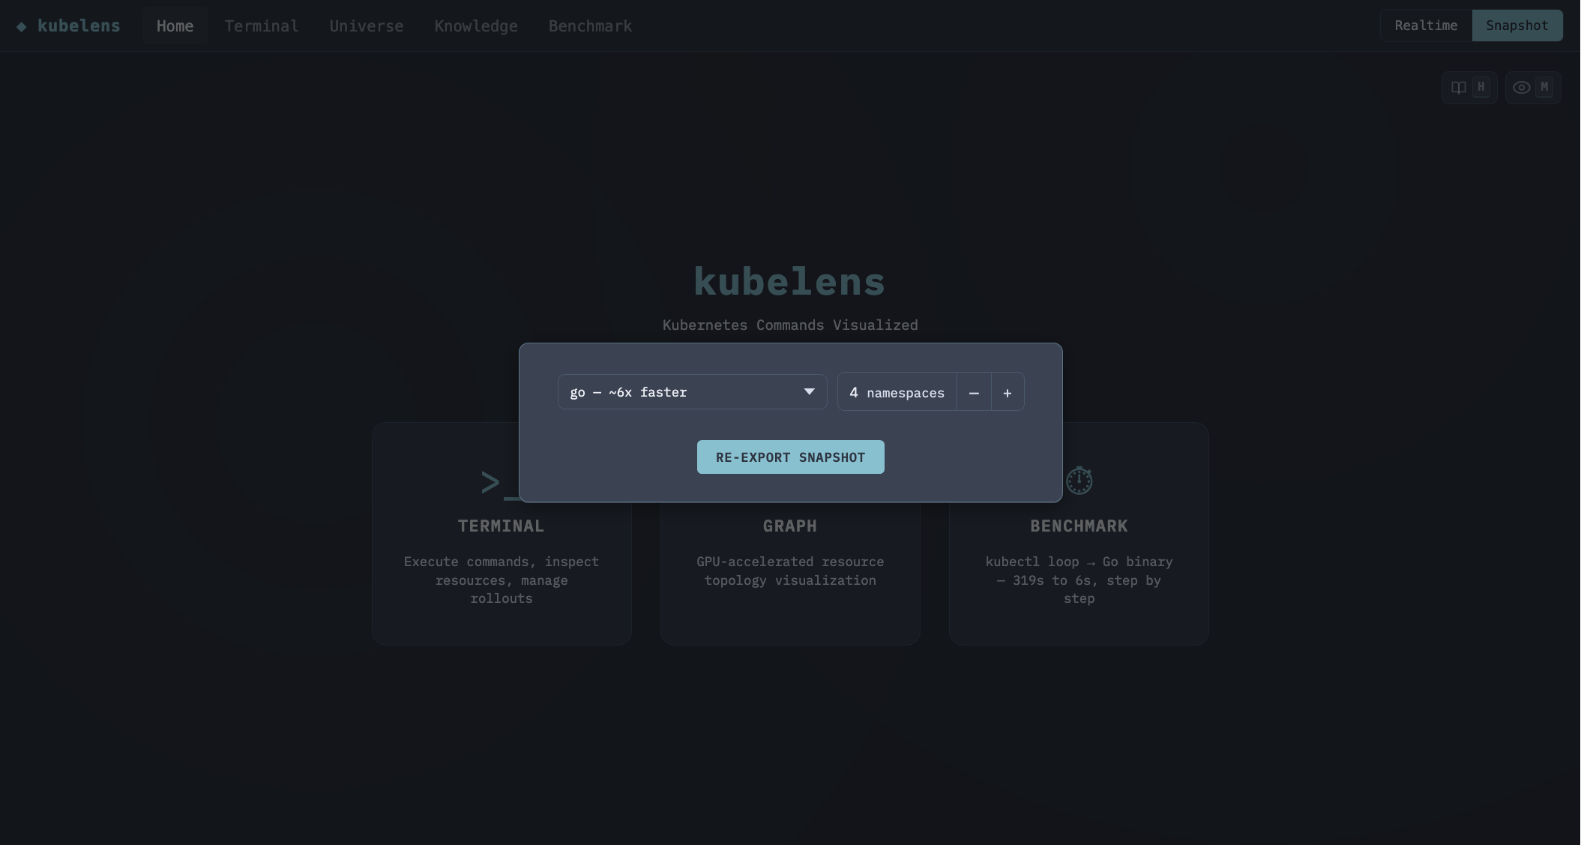Screen dimensions: 1581x845
Task: Open the book icon help button
Action: [1469, 88]
